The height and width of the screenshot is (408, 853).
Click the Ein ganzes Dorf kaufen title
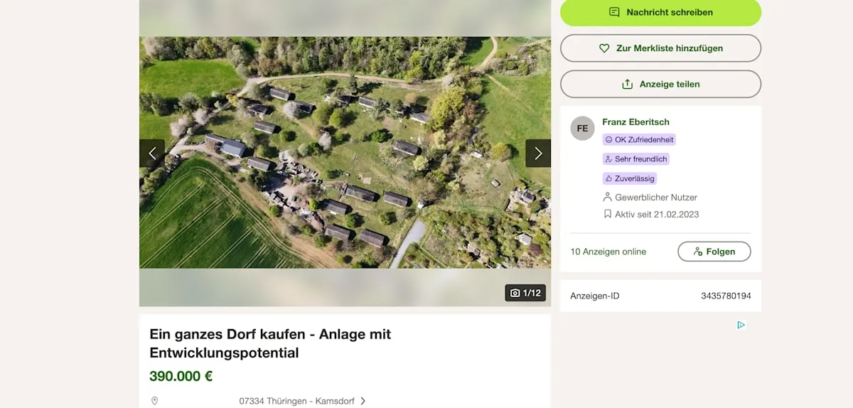click(270, 343)
